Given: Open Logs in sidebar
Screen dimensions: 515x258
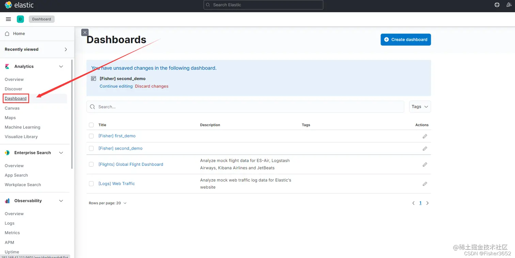Looking at the screenshot, I should [x=10, y=223].
